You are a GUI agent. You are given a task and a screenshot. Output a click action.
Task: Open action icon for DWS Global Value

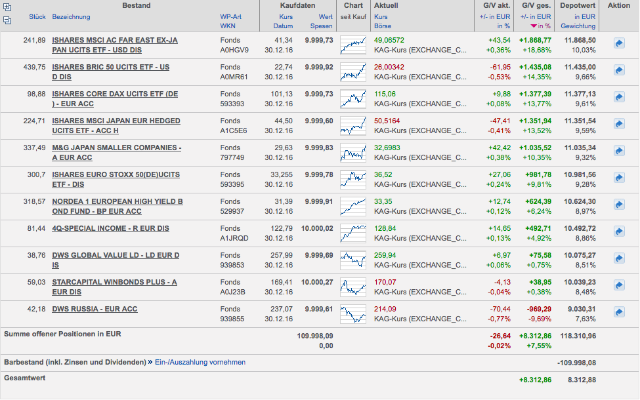[618, 258]
